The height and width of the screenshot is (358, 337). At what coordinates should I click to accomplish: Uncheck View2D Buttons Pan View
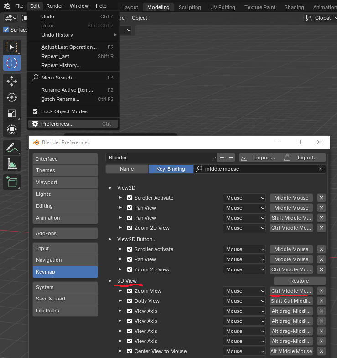tap(130, 259)
